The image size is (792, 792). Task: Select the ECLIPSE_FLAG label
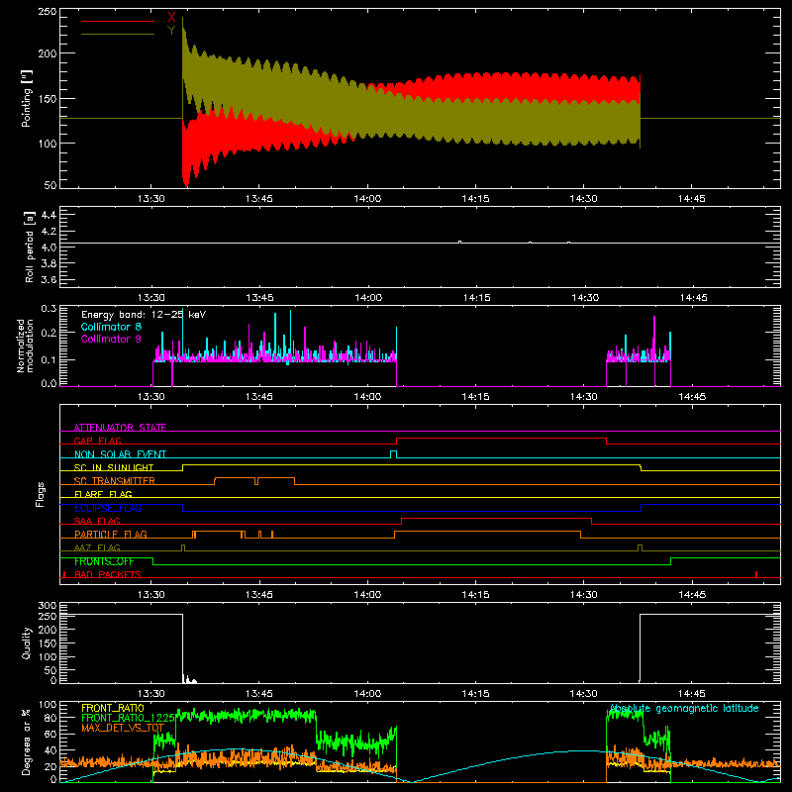[x=108, y=508]
